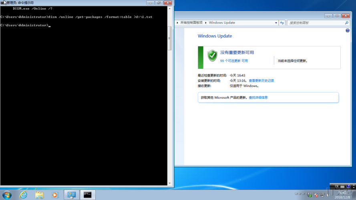The width and height of the screenshot is (356, 200).
Task: Maximize the Windows Update window
Action: coord(337,16)
